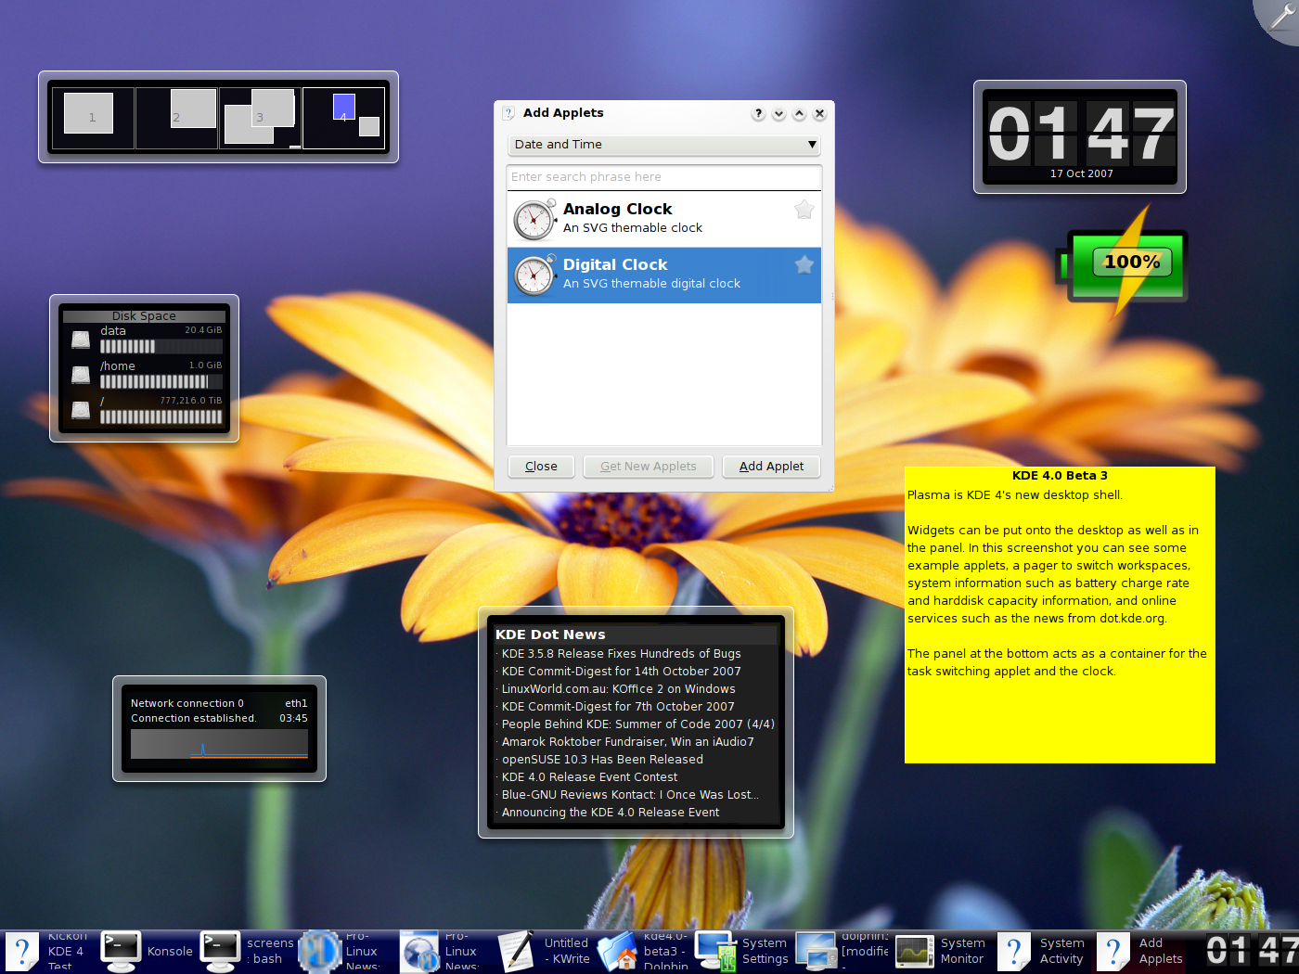
Task: Switch to System Monitor task
Action: (x=941, y=952)
